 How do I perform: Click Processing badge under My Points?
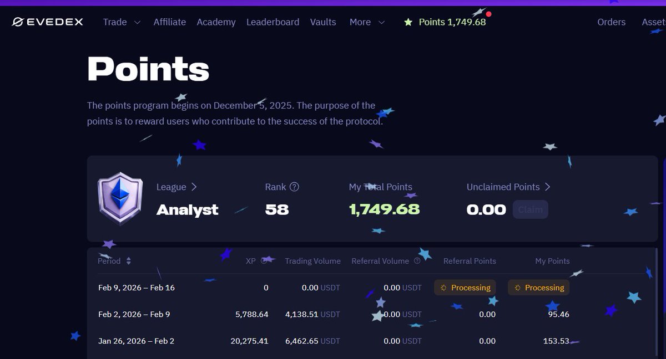[538, 288]
